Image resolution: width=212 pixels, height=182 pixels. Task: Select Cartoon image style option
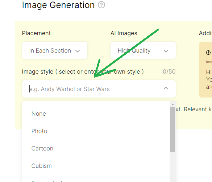[x=96, y=149]
